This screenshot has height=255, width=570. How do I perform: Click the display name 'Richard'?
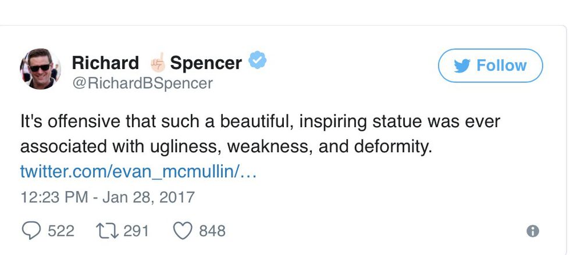105,62
